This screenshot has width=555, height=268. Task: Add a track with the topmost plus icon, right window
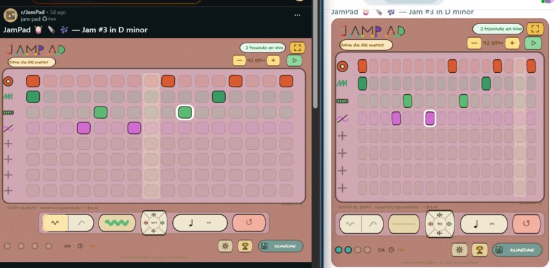click(x=342, y=135)
